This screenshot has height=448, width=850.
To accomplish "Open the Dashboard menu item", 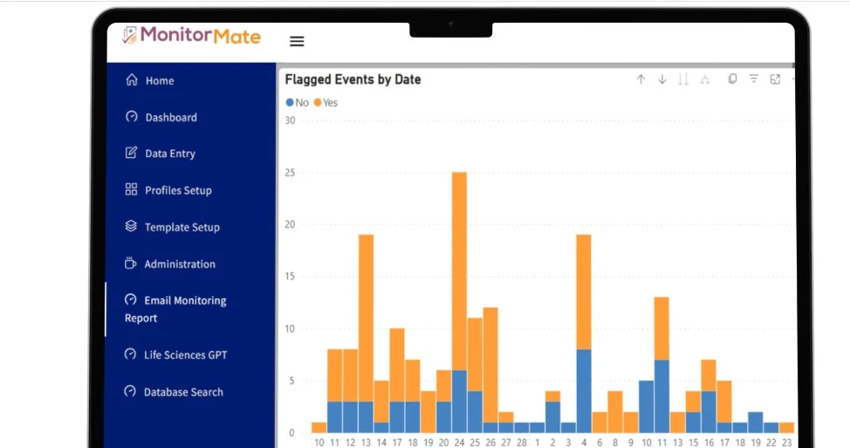I will coord(170,117).
